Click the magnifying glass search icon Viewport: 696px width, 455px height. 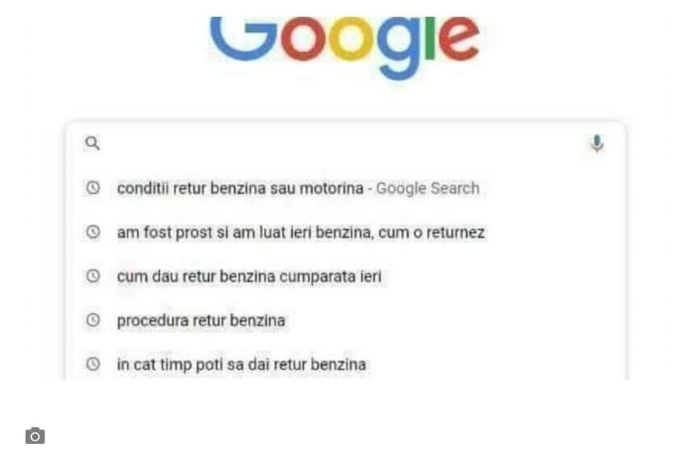[x=92, y=143]
